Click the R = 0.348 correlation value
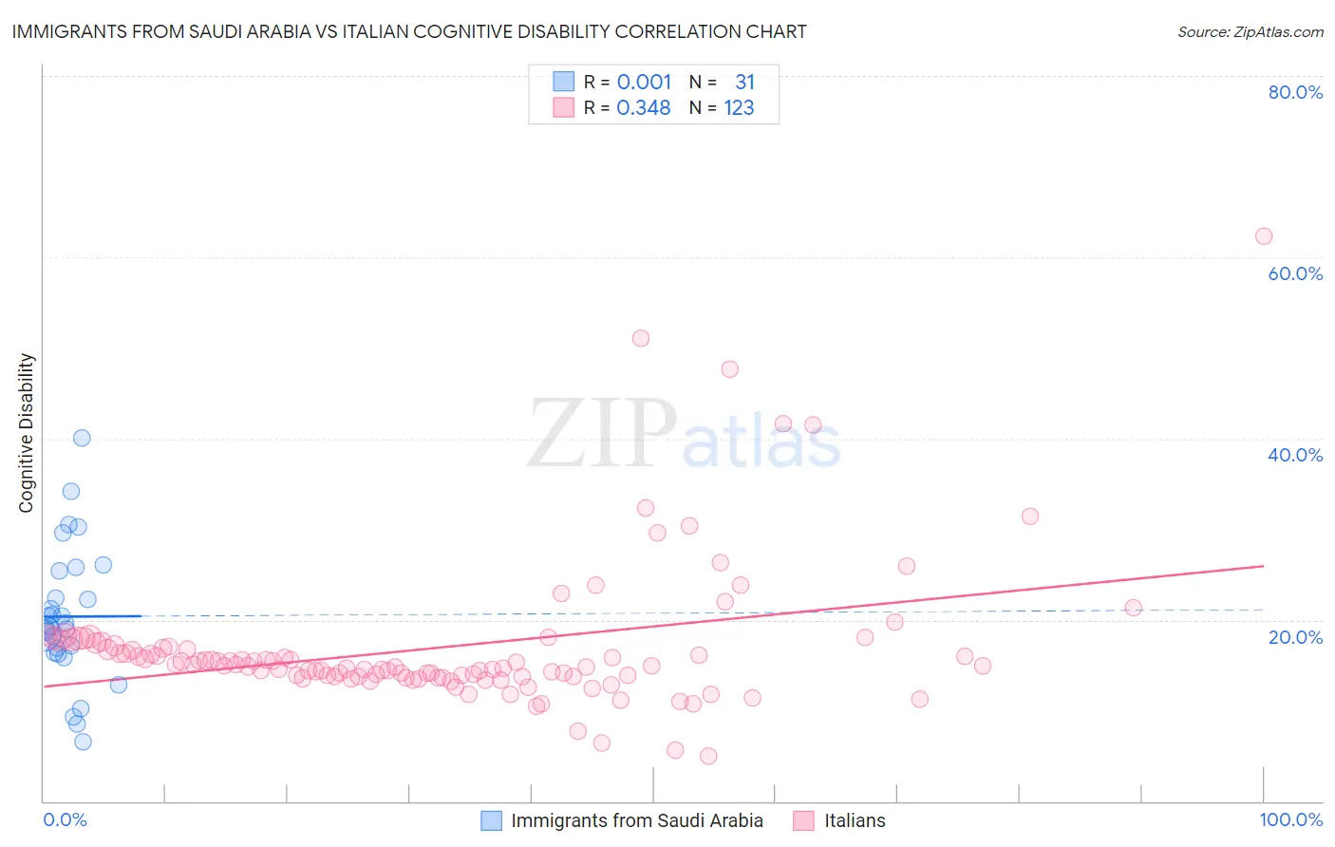1335x847 pixels. tap(628, 107)
